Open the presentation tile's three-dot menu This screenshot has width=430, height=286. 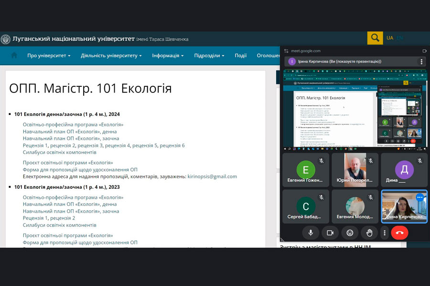[421, 61]
